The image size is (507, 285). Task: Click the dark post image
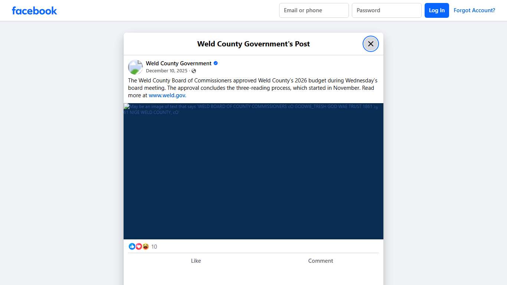(253, 171)
